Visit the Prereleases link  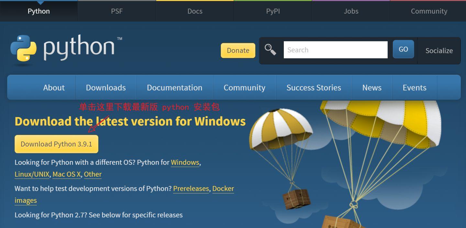[x=191, y=189]
